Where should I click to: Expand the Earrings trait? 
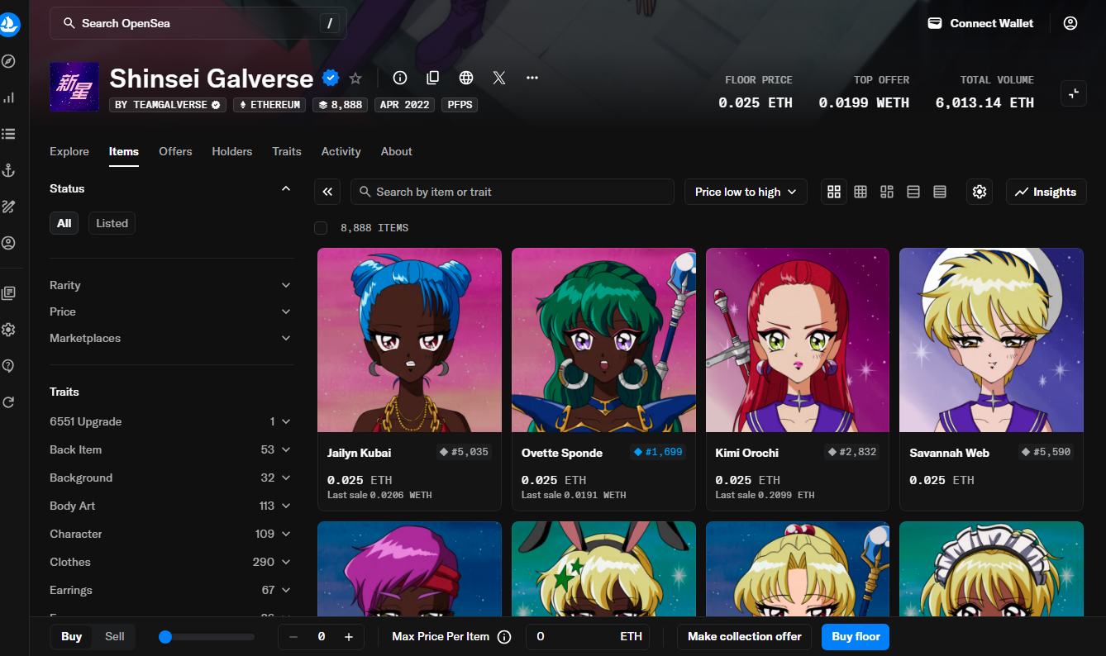click(x=171, y=590)
